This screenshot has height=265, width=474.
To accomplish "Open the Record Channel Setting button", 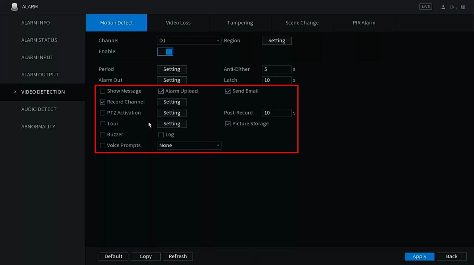I will pos(172,102).
